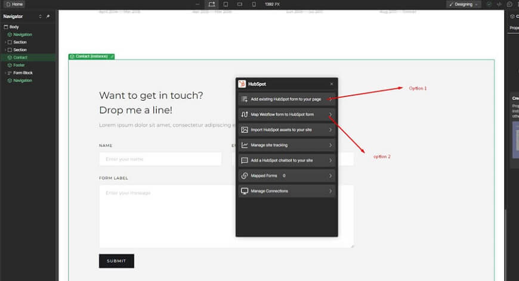Open the Designing mode dropdown

click(x=464, y=4)
